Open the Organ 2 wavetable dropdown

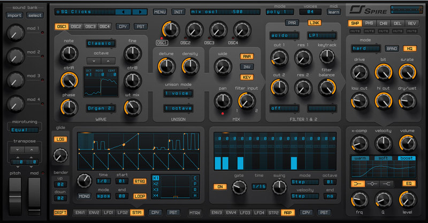coord(101,108)
